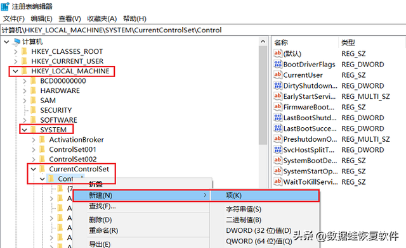Collapse the CurrentControlSet key

pos(34,169)
